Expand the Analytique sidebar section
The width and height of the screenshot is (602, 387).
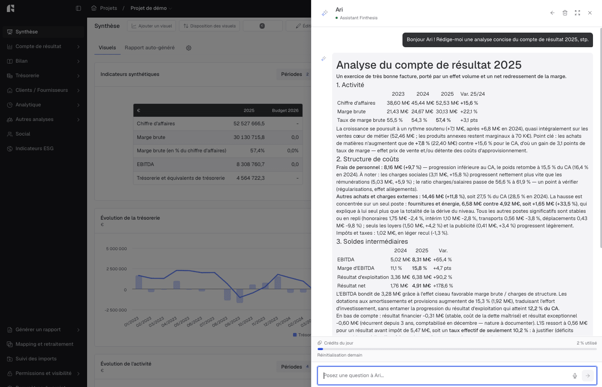pyautogui.click(x=43, y=105)
